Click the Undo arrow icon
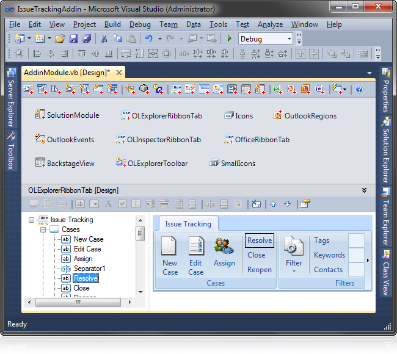 click(149, 38)
